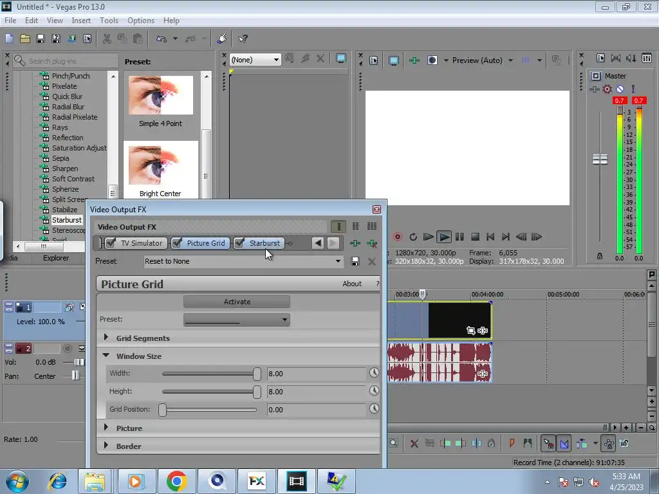
Task: Switch to Explorer tab
Action: [x=56, y=258]
